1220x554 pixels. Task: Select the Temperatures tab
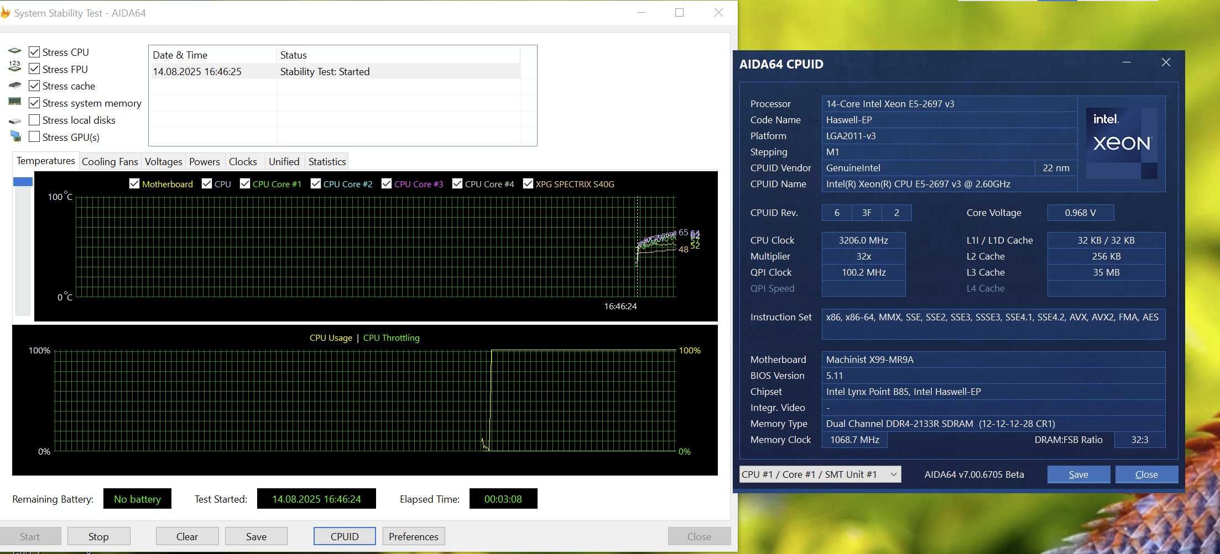pyautogui.click(x=45, y=161)
